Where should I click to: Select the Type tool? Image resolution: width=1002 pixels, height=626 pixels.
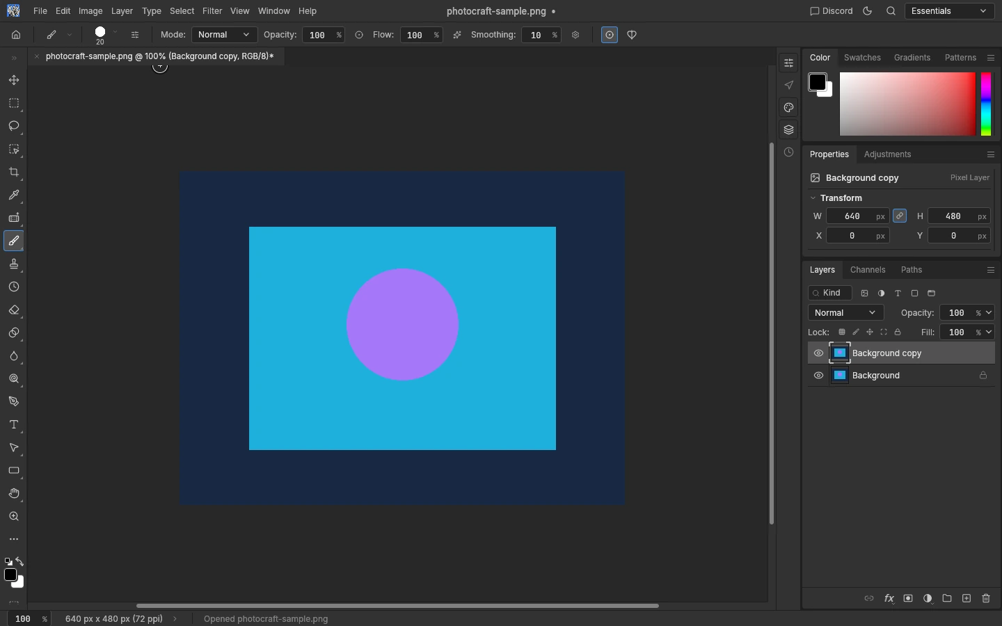tap(14, 424)
